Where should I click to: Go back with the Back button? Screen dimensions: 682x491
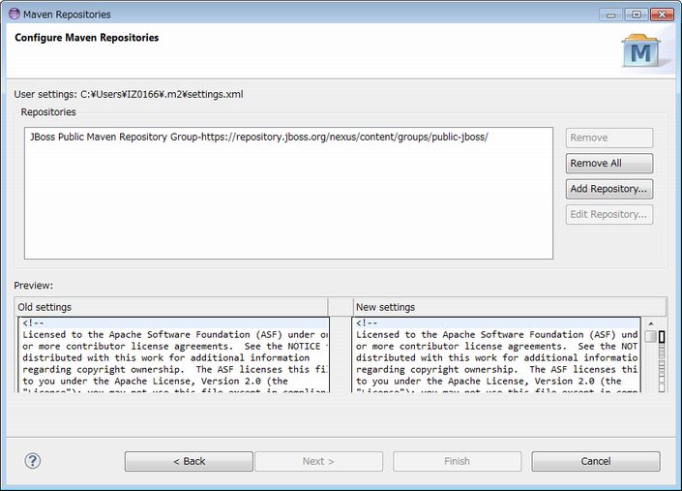(x=189, y=461)
